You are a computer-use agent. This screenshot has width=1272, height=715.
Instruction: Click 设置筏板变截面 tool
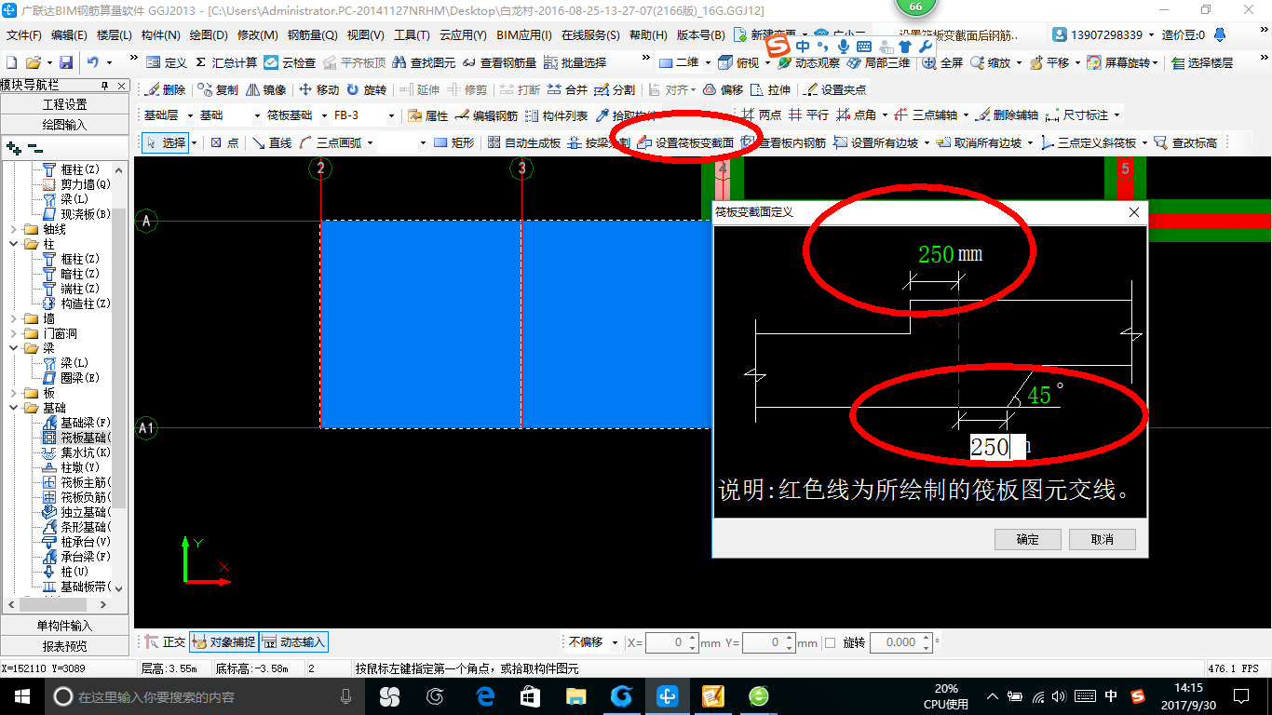pos(684,142)
